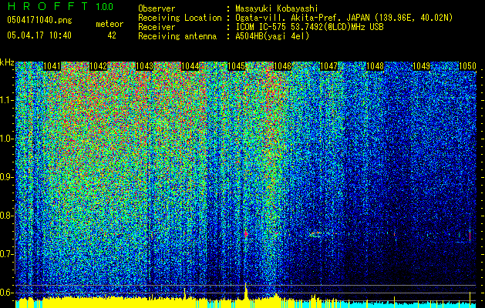Click the Observer label
The height and width of the screenshot is (308, 485).
pos(157,8)
